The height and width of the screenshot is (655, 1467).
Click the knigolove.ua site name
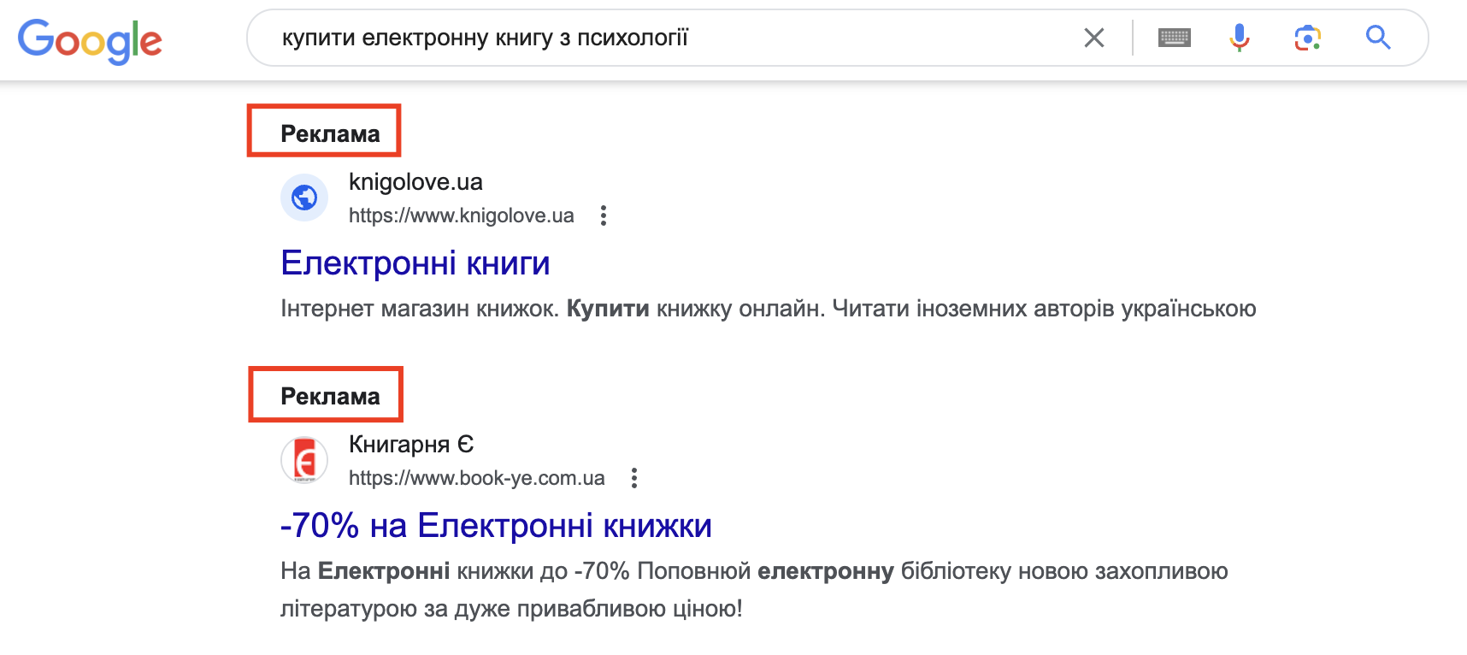pos(415,182)
